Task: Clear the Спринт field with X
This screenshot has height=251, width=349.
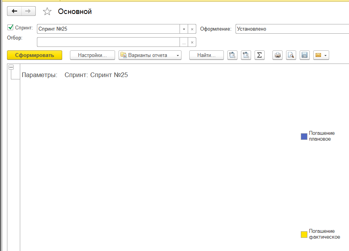Action: [192, 29]
